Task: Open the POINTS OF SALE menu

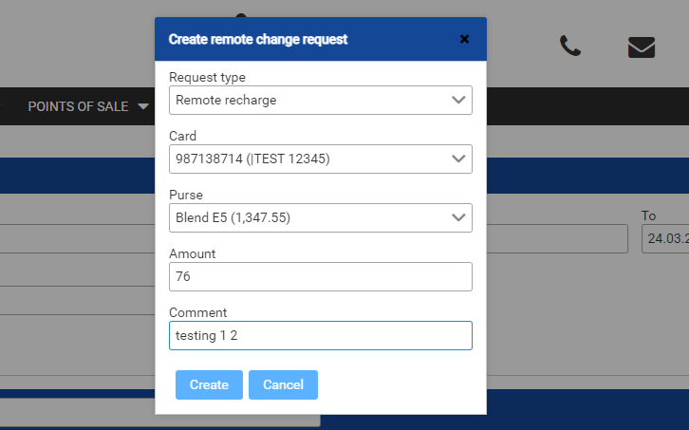Action: pyautogui.click(x=88, y=106)
